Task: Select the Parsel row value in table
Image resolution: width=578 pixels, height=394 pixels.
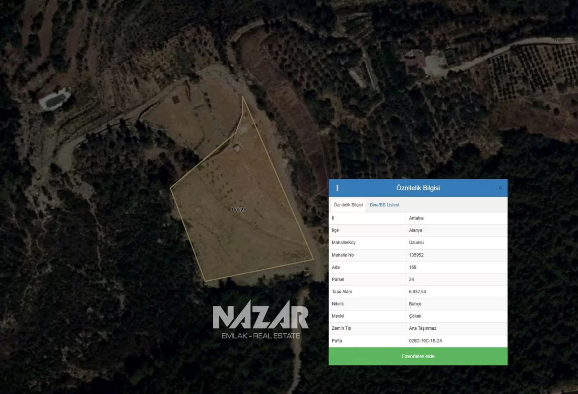Action: [x=411, y=280]
